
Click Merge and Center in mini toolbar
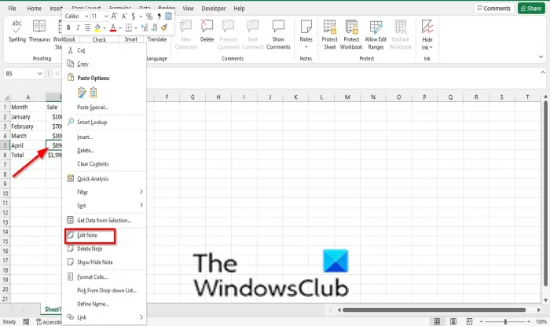[168, 16]
